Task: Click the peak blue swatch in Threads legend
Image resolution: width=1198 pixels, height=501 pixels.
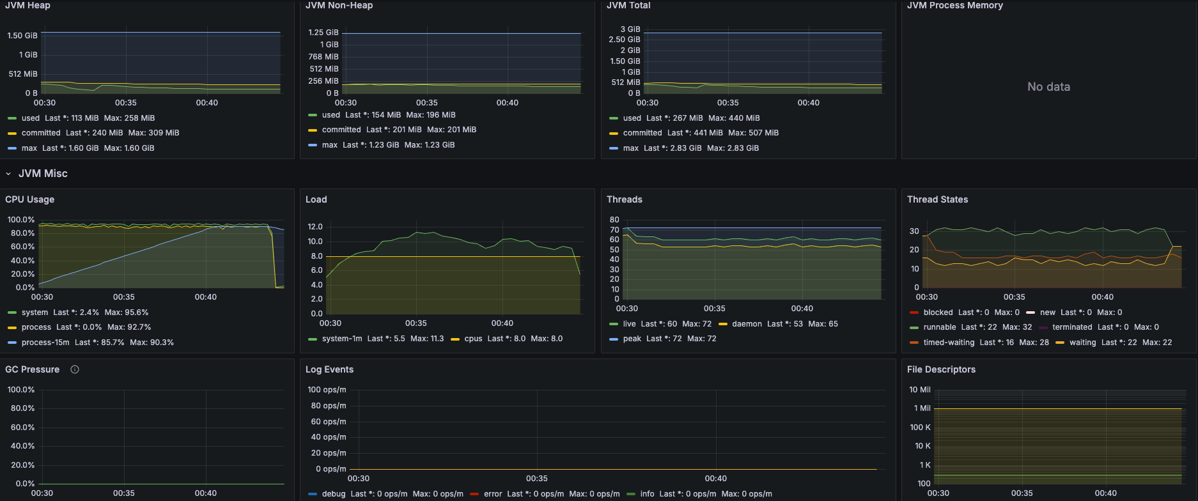Action: pyautogui.click(x=614, y=339)
